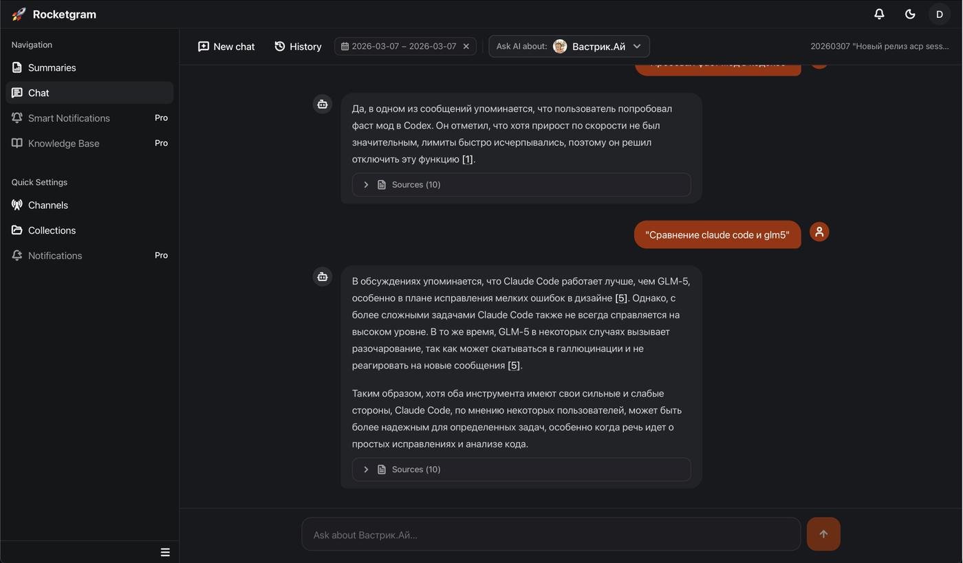Open the user profile avatar D

939,14
